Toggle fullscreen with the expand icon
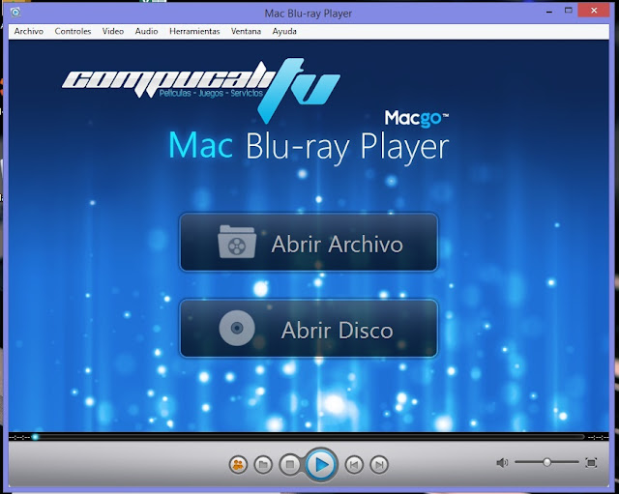This screenshot has height=494, width=619. tap(591, 462)
